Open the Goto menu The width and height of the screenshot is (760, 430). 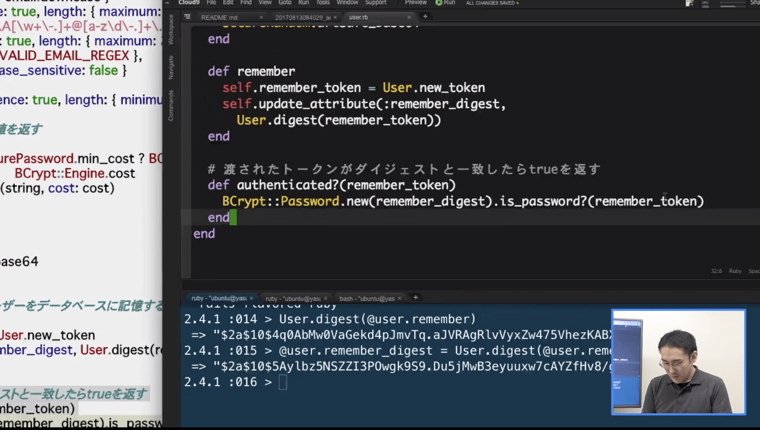[x=285, y=3]
